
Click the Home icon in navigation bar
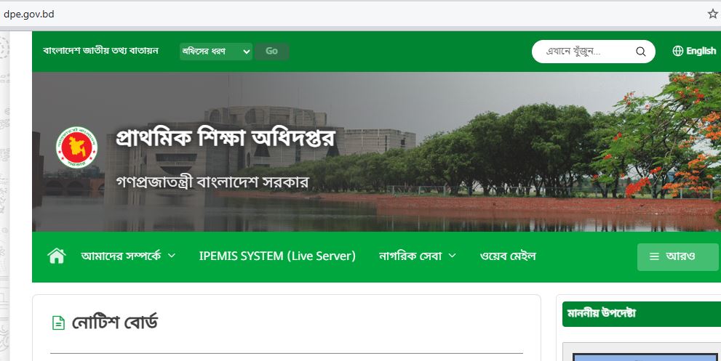click(x=56, y=256)
